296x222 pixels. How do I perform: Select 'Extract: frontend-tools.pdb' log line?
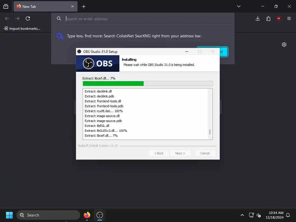coord(104,106)
